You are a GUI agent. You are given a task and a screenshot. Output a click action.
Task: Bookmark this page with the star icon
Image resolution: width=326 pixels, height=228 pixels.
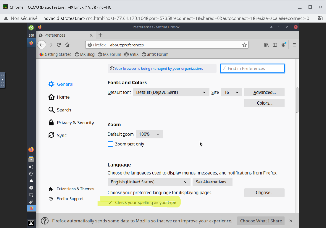coord(244,45)
